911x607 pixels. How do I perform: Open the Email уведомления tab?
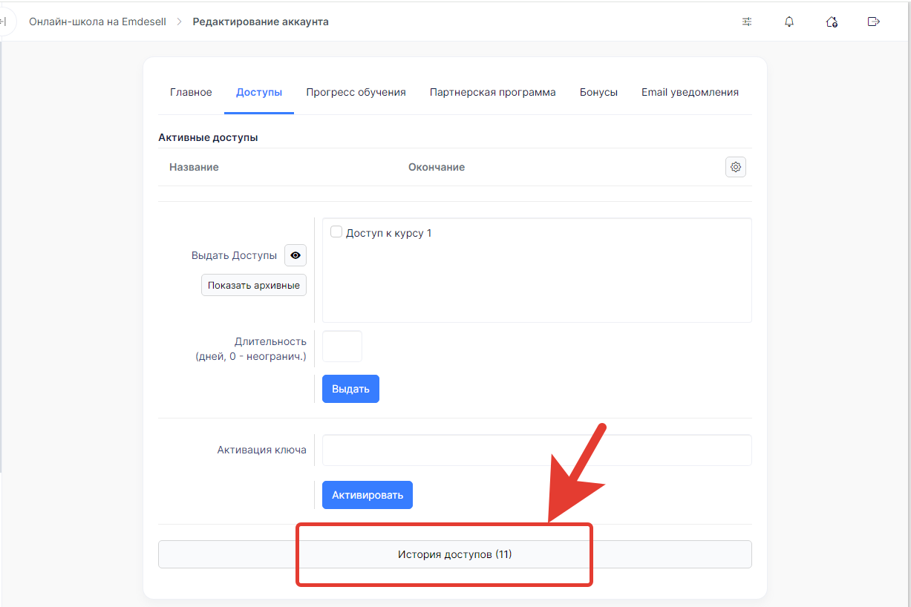(690, 93)
